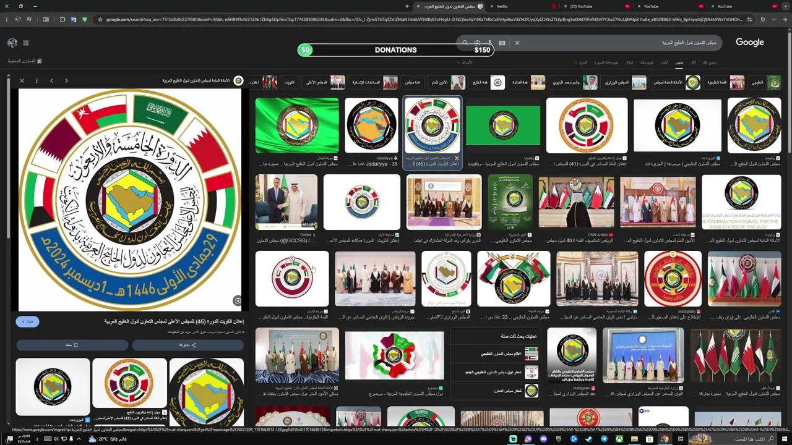Open the Al Jazeera related image thumbnail

(53, 387)
